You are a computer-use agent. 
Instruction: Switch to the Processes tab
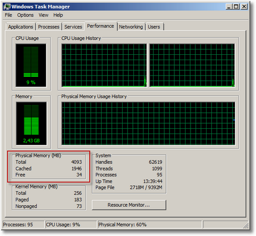coord(49,27)
